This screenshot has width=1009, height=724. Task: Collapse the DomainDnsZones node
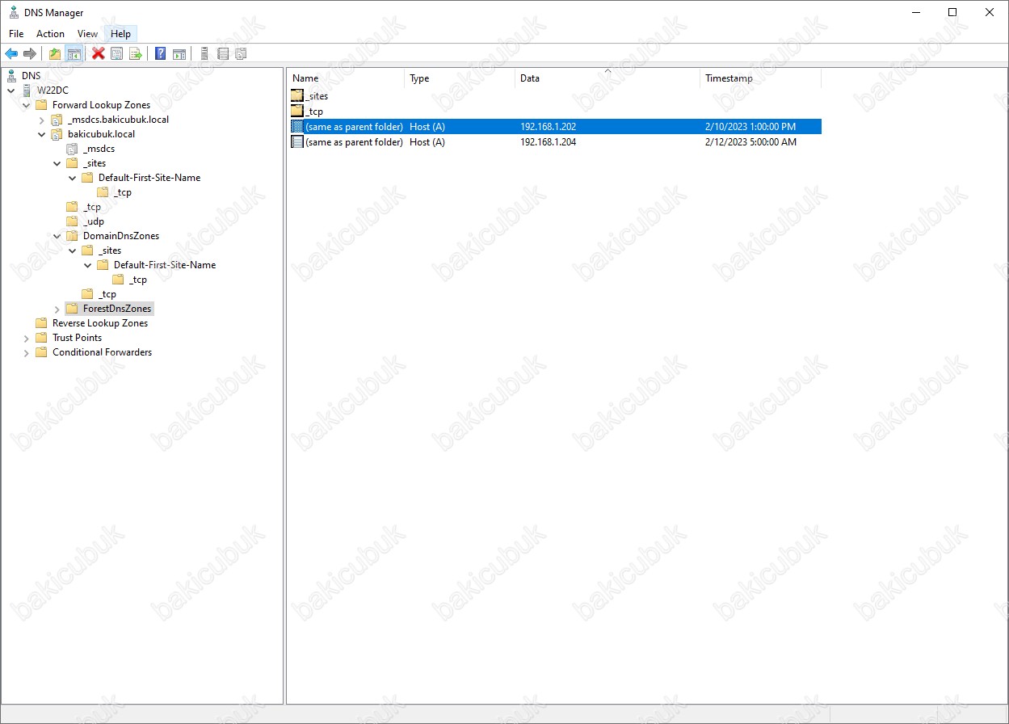click(57, 236)
